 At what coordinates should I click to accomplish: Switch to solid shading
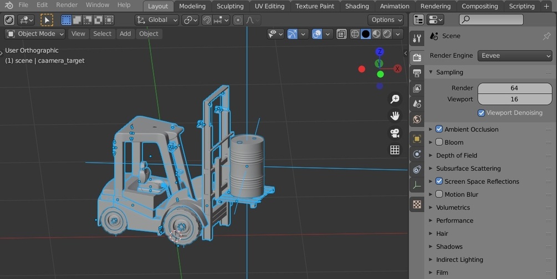coord(366,34)
